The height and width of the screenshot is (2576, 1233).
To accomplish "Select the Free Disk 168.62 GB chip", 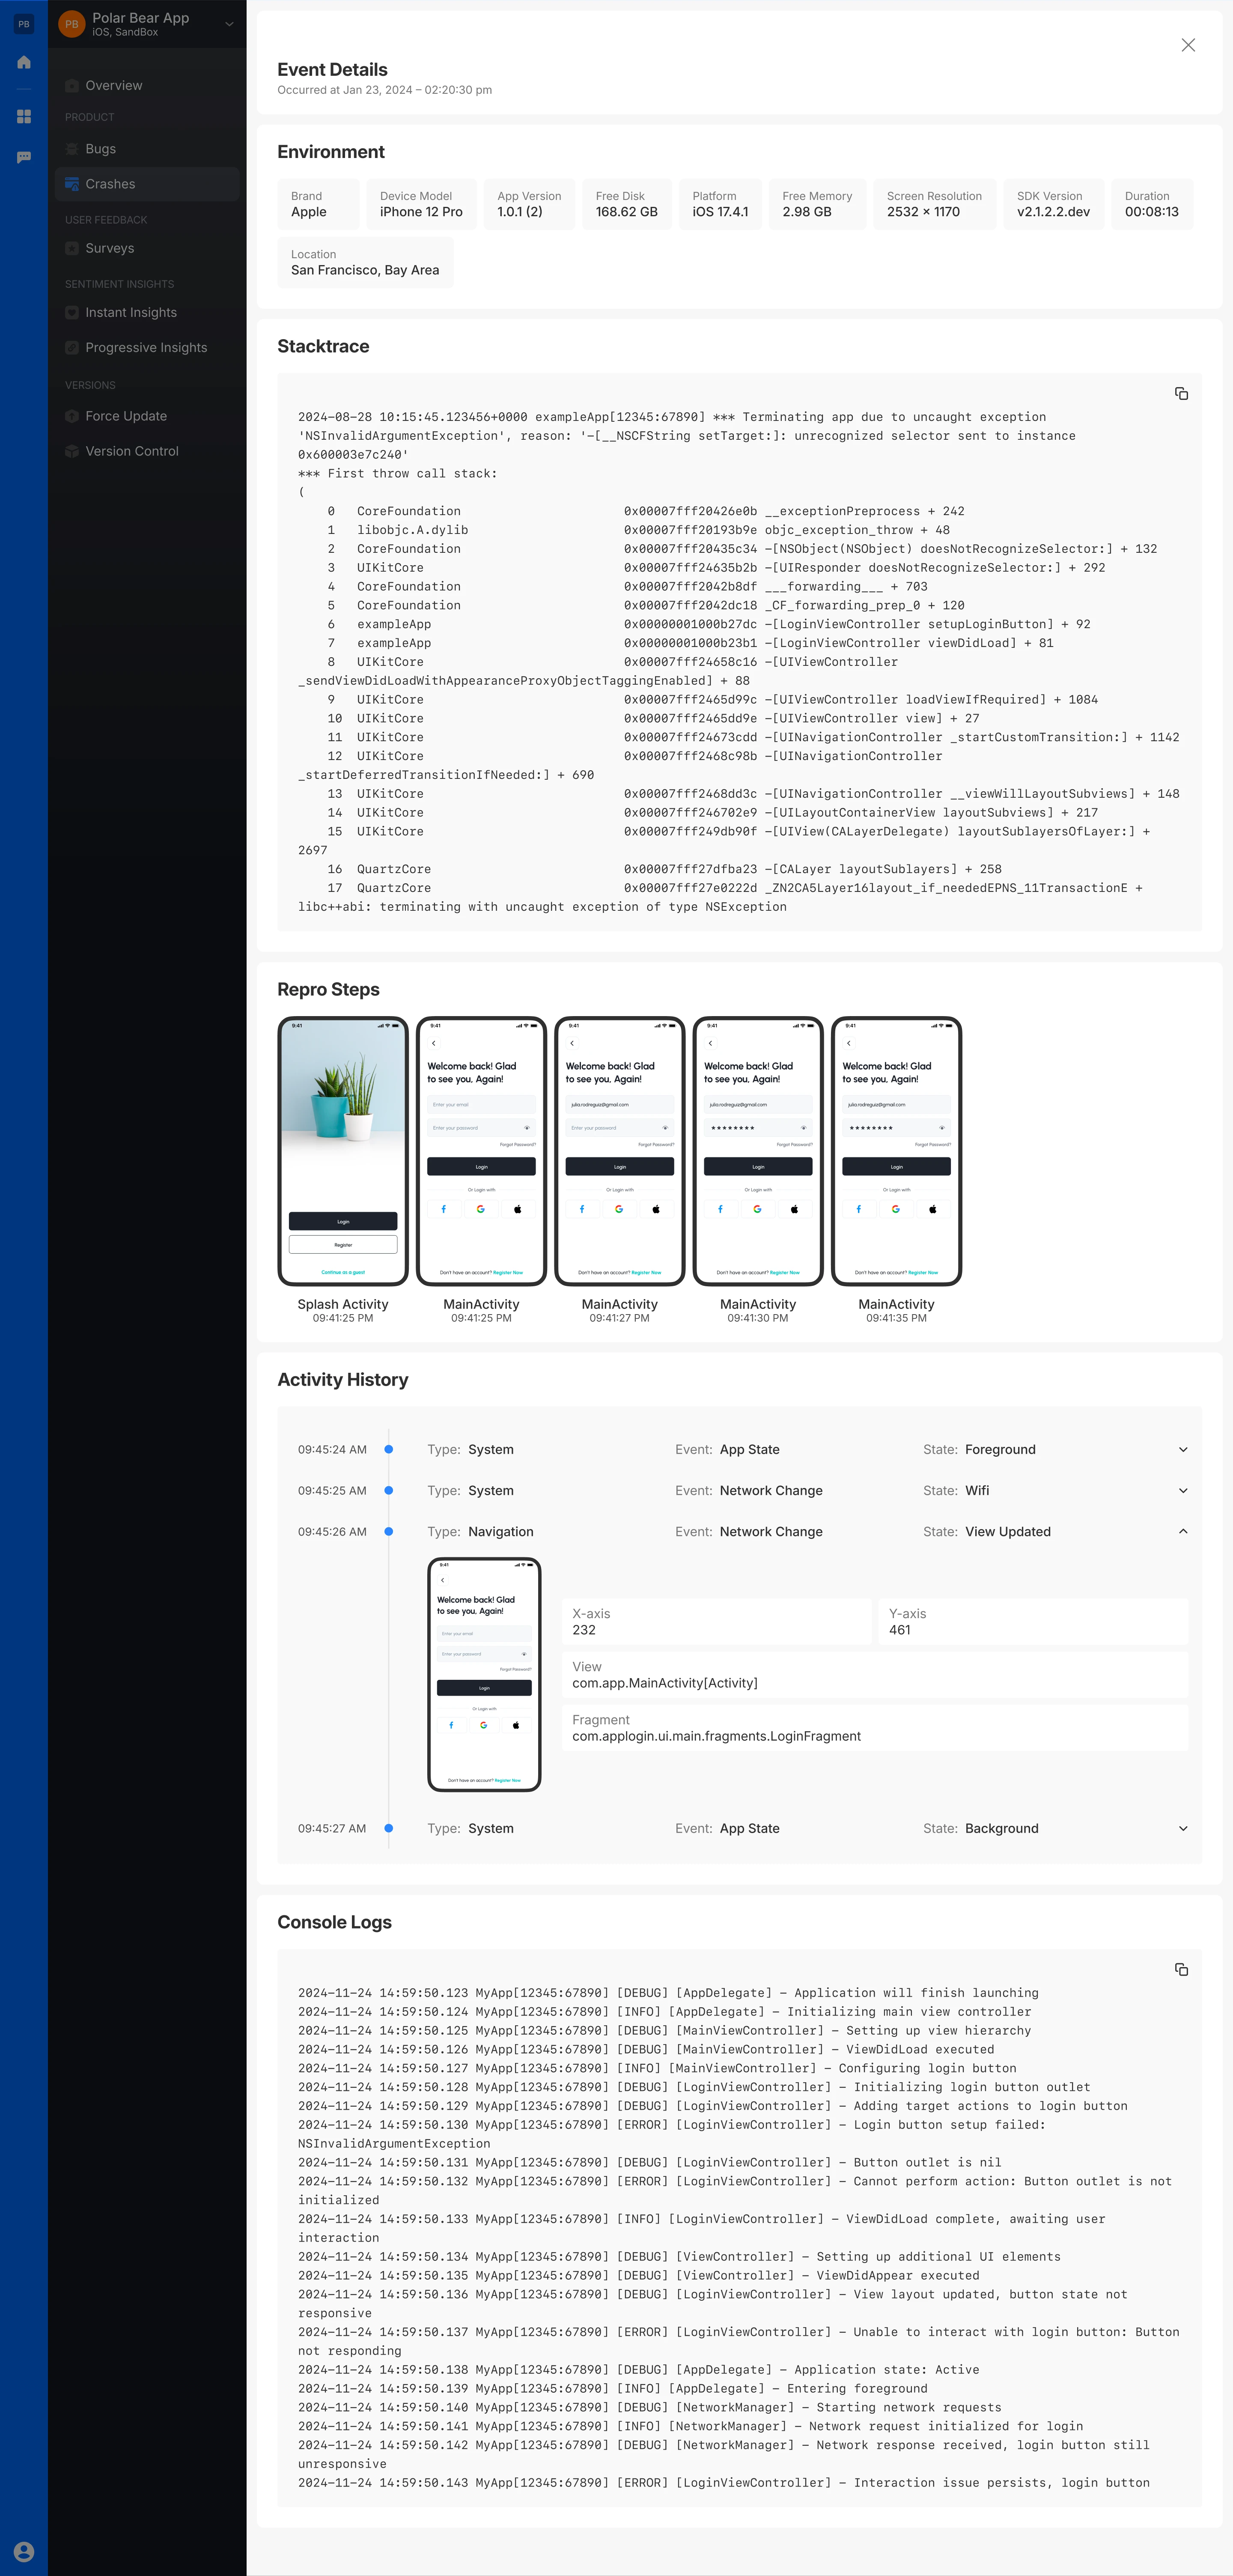I will pos(627,204).
